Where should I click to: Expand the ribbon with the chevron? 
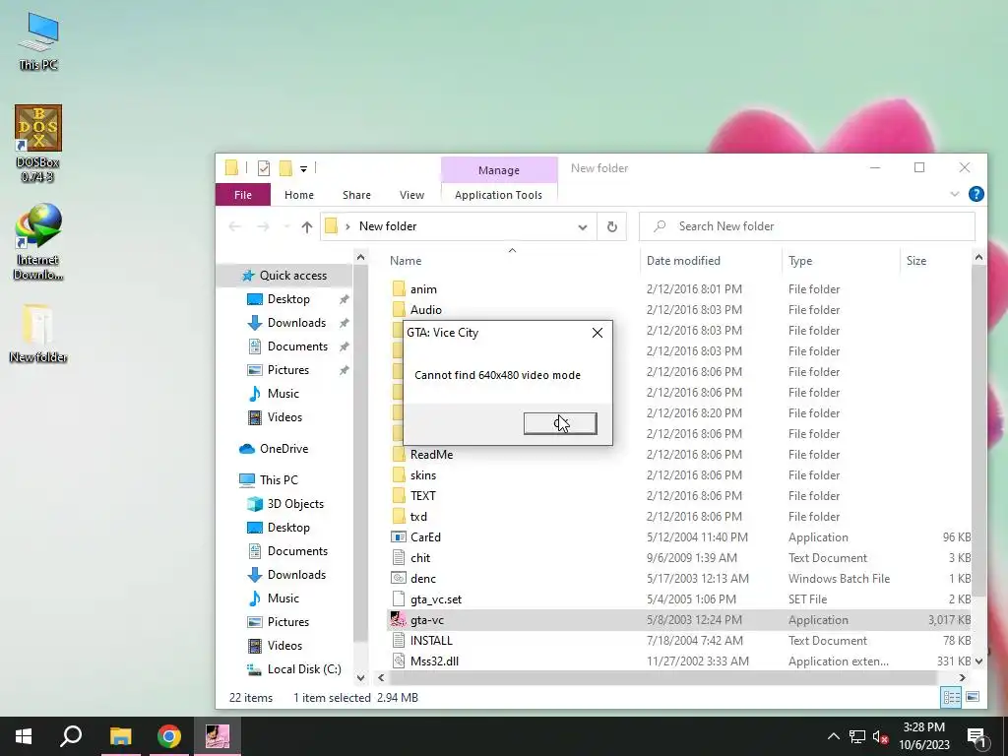pyautogui.click(x=955, y=194)
